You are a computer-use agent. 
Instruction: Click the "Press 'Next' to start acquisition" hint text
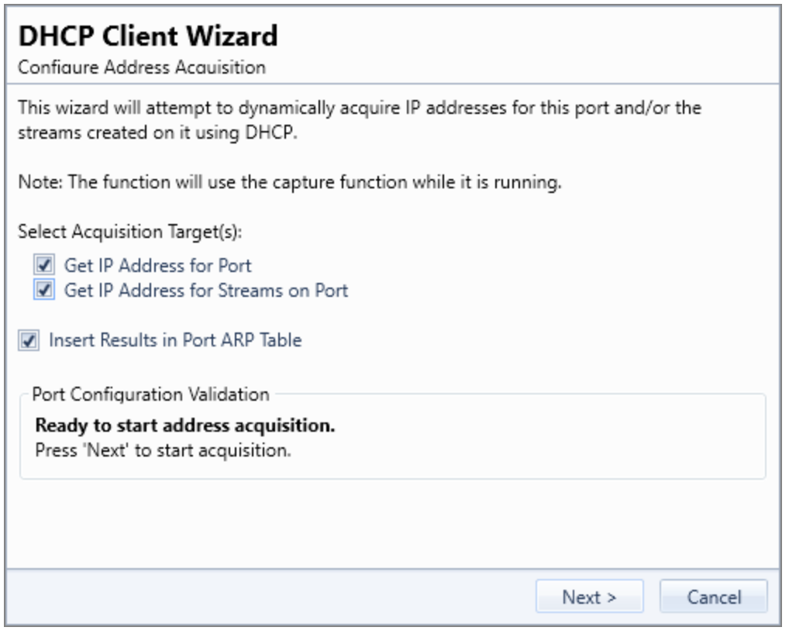163,450
